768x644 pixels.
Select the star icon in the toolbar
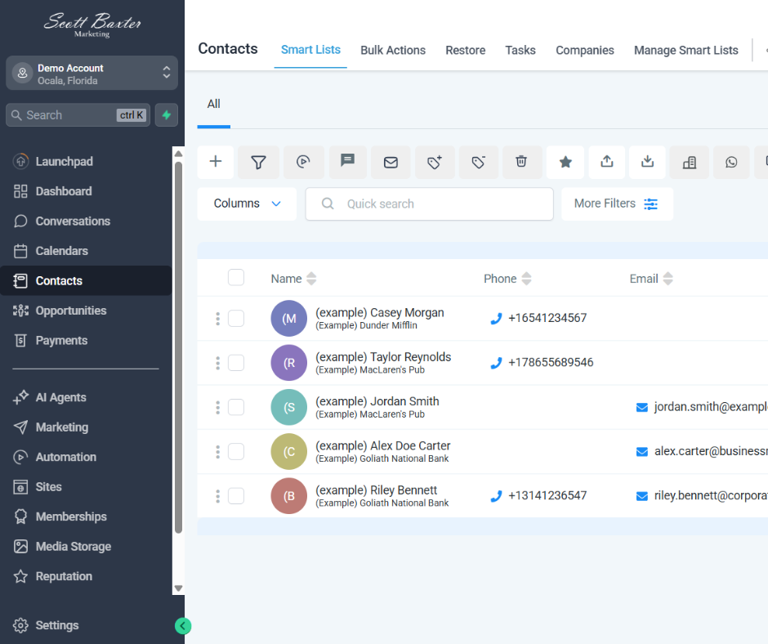[565, 162]
